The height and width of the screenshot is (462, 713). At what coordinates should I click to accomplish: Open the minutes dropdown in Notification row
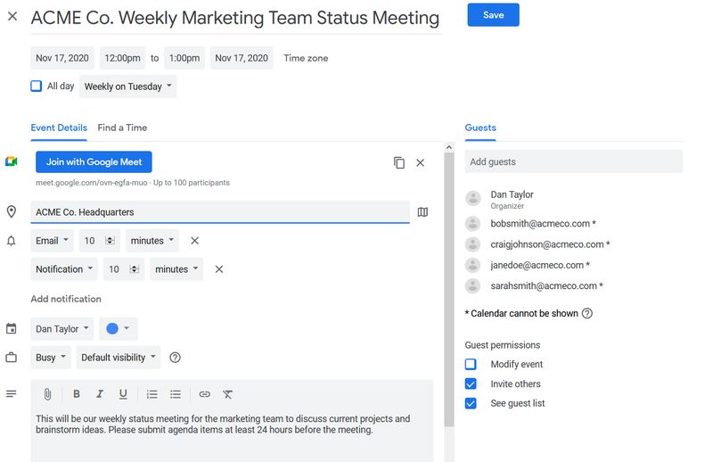point(176,269)
